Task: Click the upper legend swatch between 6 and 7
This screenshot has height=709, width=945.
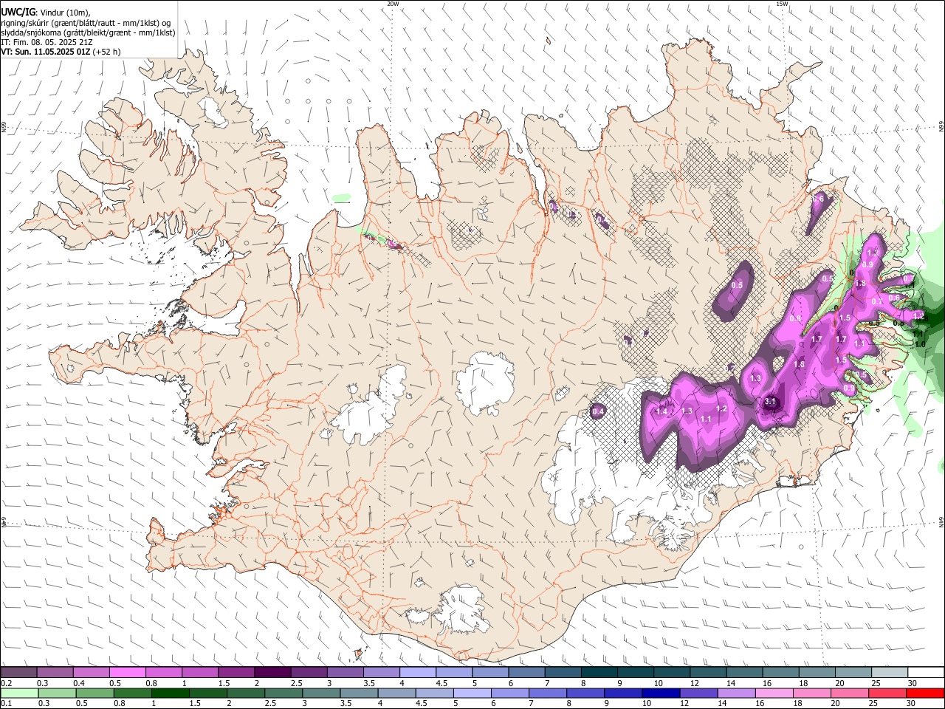Action: [x=526, y=673]
